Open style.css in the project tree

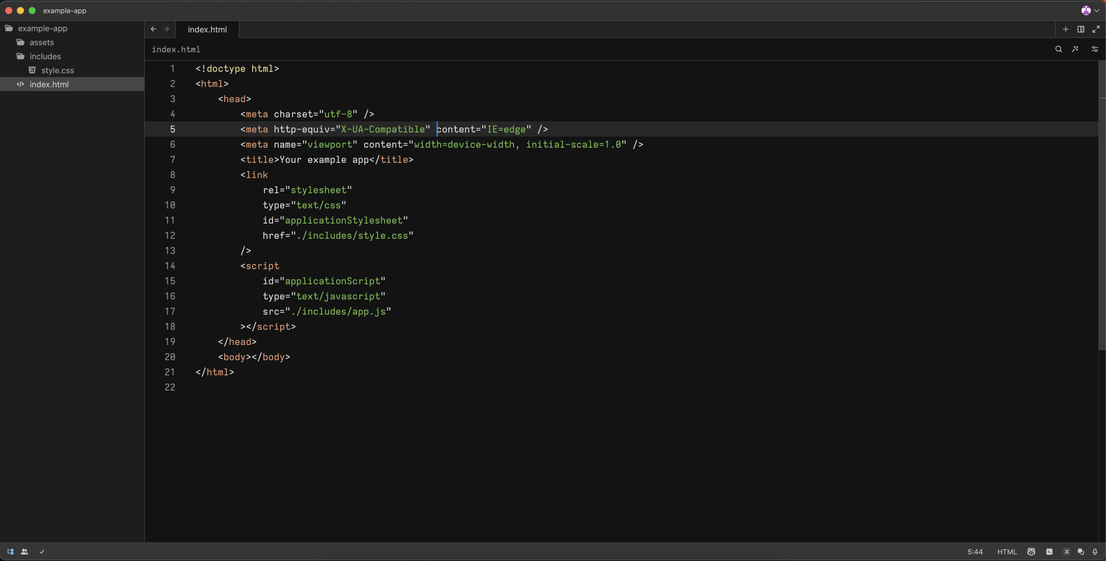click(x=57, y=70)
